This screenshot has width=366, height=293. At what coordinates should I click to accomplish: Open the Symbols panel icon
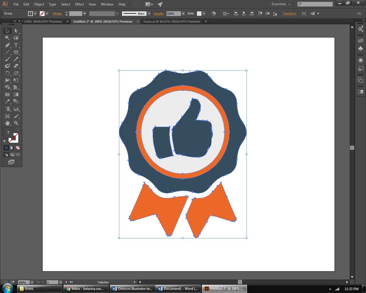(361, 48)
